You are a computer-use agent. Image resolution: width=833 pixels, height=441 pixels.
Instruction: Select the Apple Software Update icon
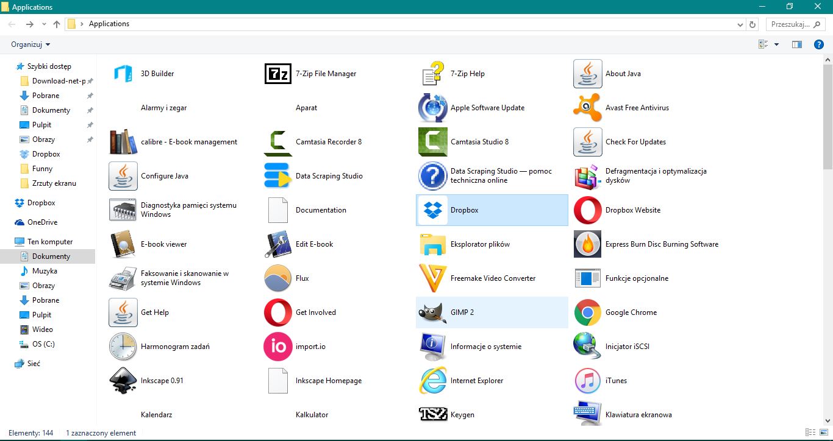pos(433,108)
